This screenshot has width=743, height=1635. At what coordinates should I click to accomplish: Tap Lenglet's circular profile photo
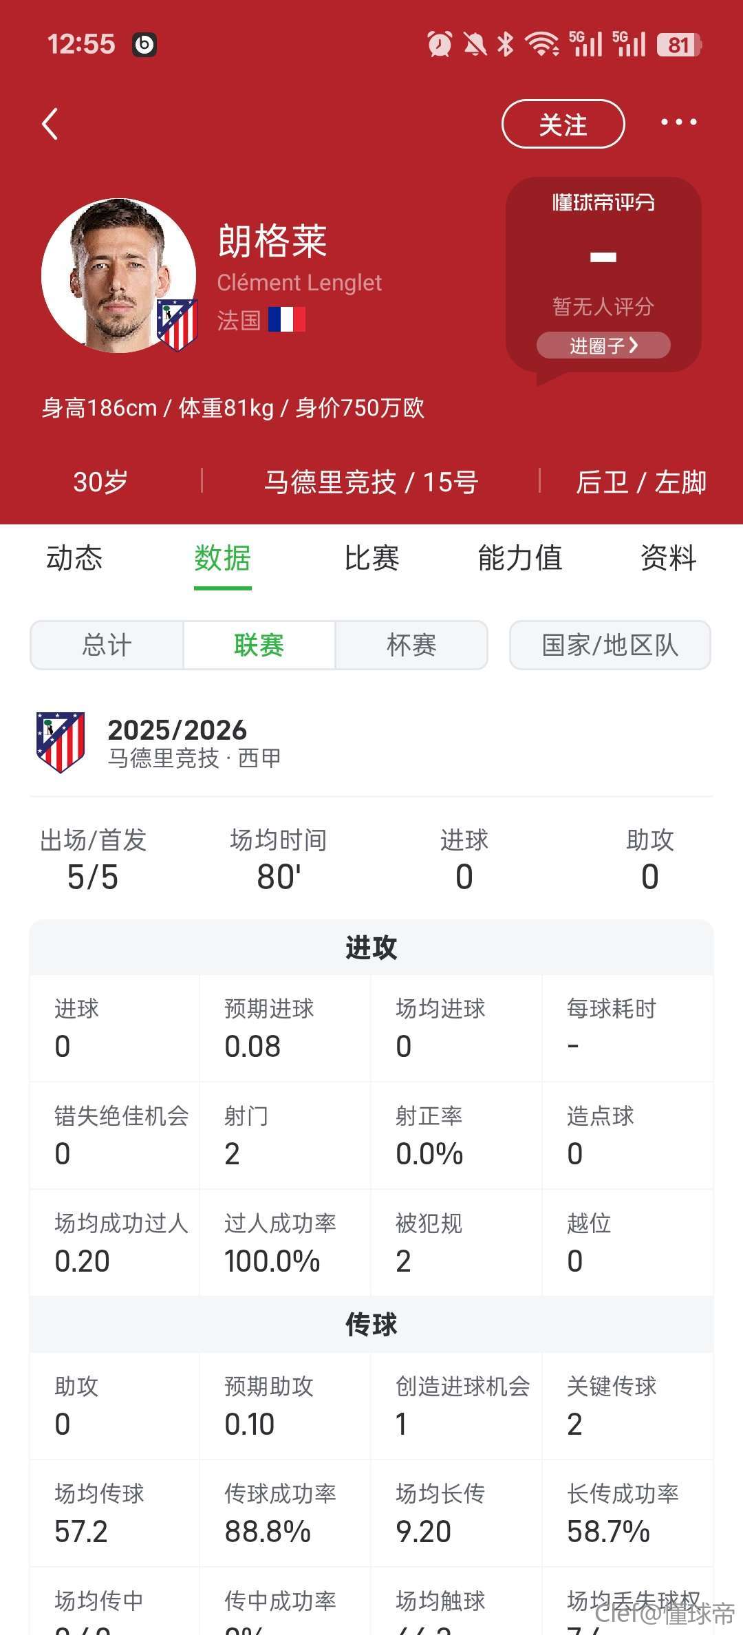(x=117, y=275)
